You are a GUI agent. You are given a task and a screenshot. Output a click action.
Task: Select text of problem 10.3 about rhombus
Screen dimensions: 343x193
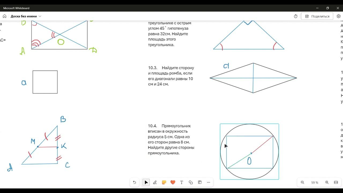pos(171,76)
